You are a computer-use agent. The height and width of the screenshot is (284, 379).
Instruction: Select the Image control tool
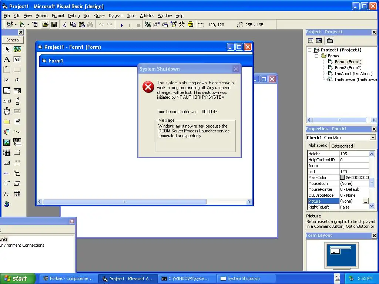coord(7,142)
